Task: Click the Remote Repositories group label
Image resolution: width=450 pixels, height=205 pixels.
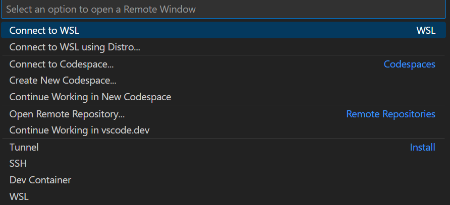Action: [x=390, y=114]
